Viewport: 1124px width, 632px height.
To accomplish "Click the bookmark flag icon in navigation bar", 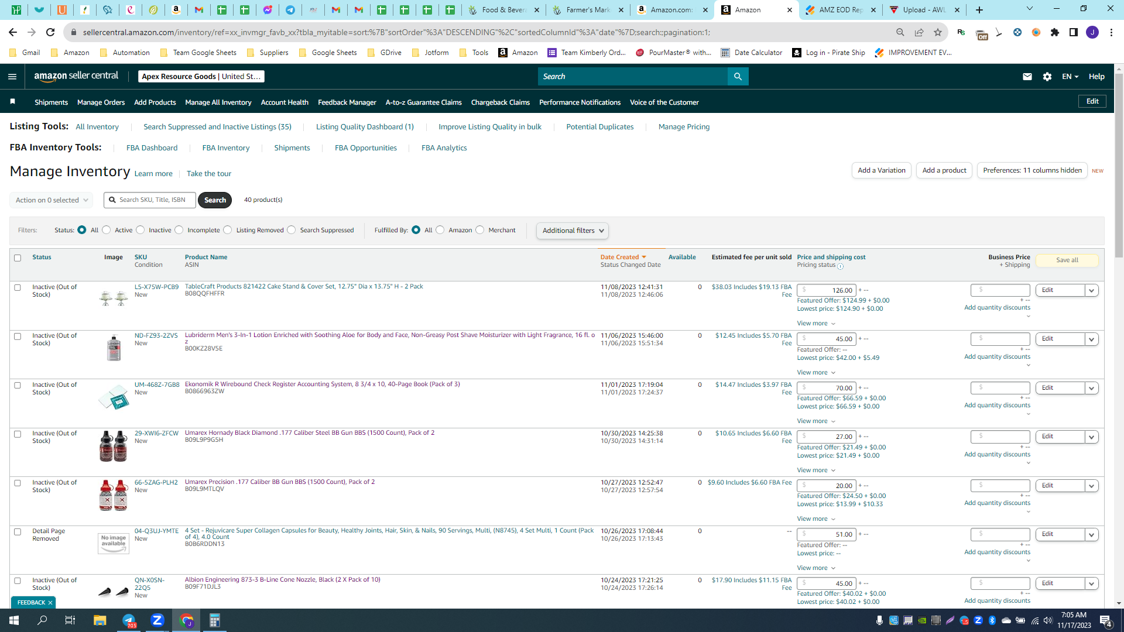I will tap(13, 102).
